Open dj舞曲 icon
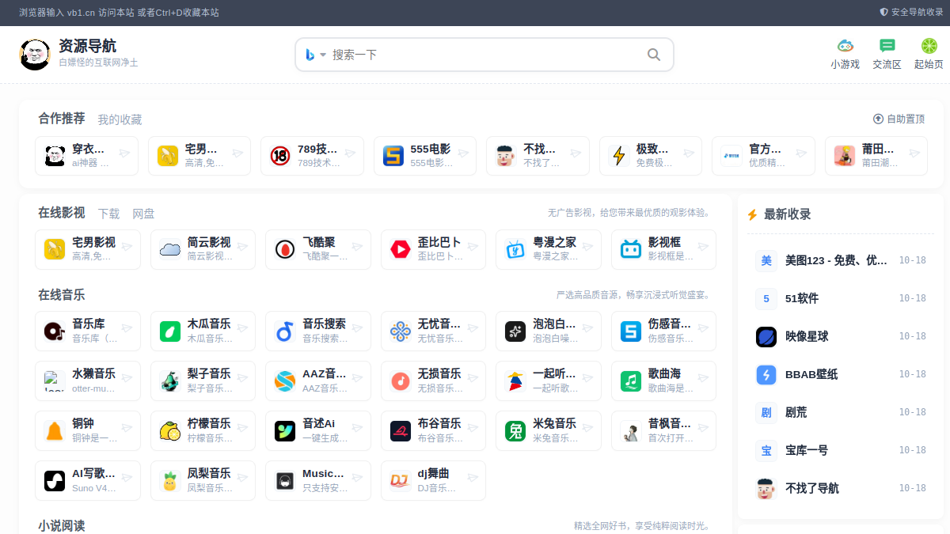 pyautogui.click(x=401, y=480)
